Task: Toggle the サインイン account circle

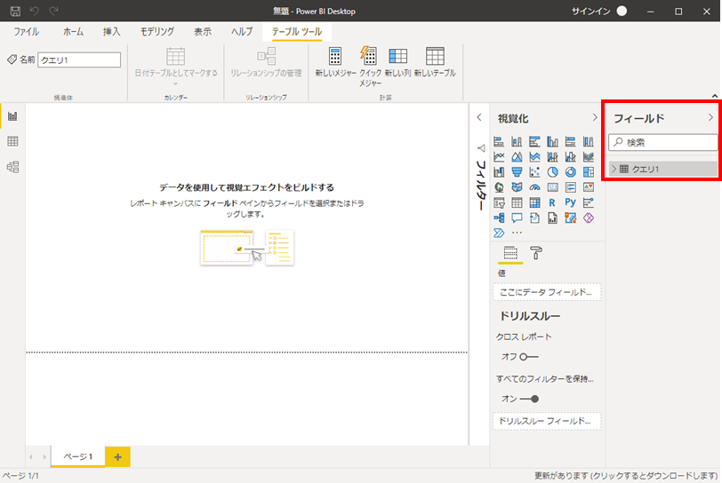Action: tap(622, 11)
